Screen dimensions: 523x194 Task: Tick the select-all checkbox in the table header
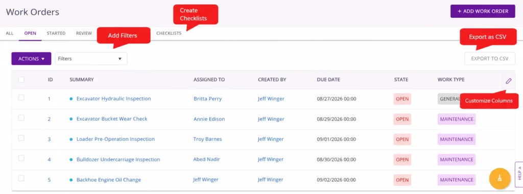point(21,80)
